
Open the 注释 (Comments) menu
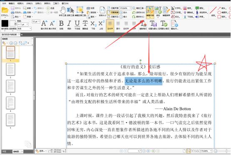point(38,3)
